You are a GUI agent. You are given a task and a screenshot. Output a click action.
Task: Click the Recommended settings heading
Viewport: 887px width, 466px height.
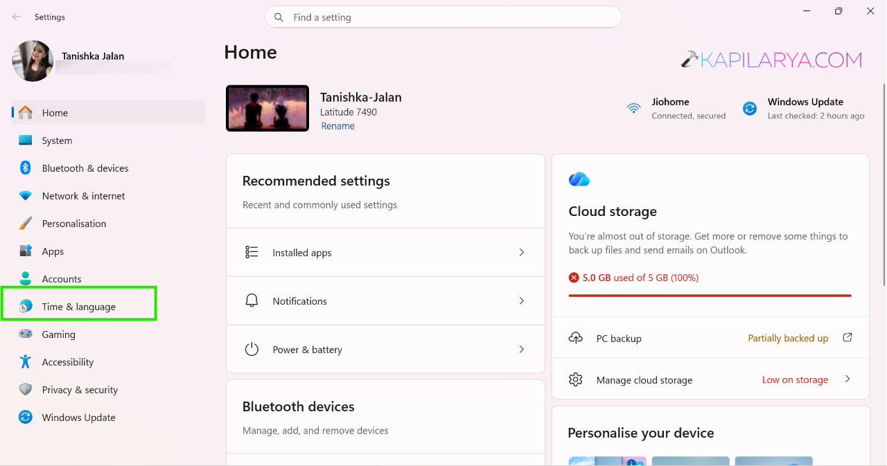click(x=316, y=181)
